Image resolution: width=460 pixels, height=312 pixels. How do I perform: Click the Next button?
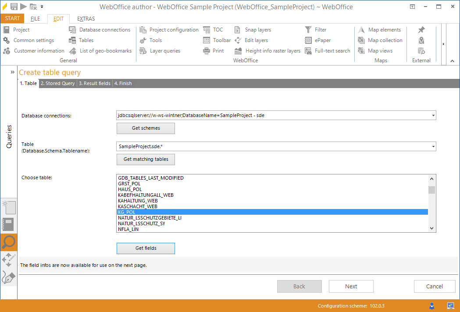tap(351, 286)
